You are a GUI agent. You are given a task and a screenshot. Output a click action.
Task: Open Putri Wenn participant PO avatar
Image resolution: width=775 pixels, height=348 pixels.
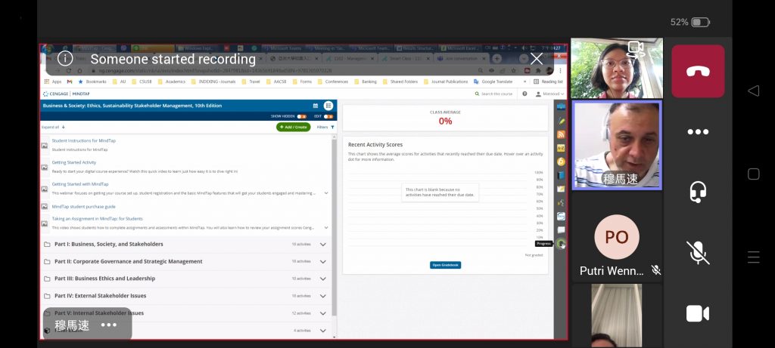(x=616, y=237)
